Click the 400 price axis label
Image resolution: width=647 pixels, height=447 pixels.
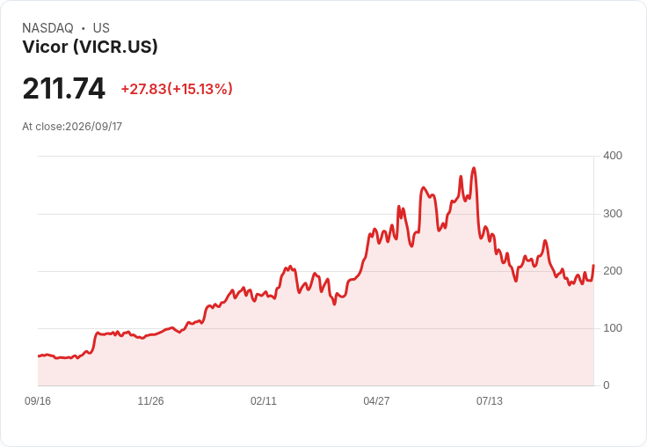[613, 156]
